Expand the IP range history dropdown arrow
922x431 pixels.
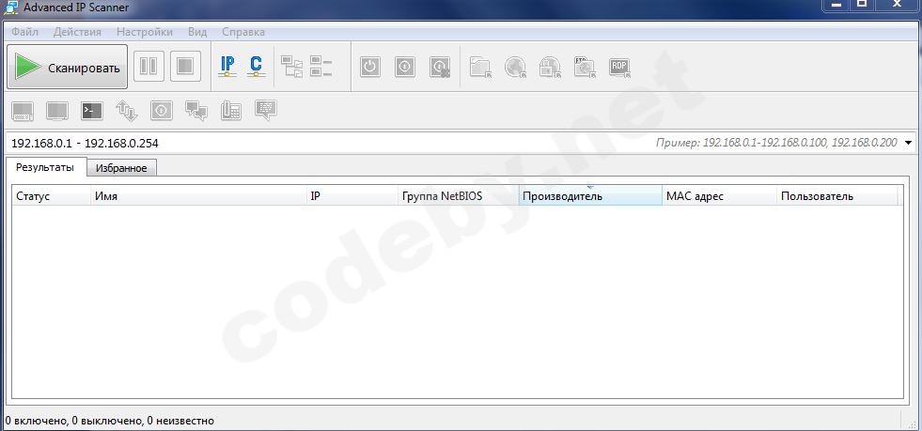coord(909,143)
